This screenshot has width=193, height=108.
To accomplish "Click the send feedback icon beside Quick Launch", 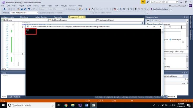I will pos(148,2).
